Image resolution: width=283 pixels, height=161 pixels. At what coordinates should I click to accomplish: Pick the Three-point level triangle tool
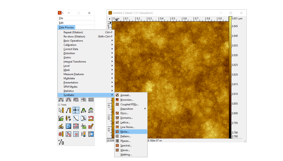[x=68, y=126]
